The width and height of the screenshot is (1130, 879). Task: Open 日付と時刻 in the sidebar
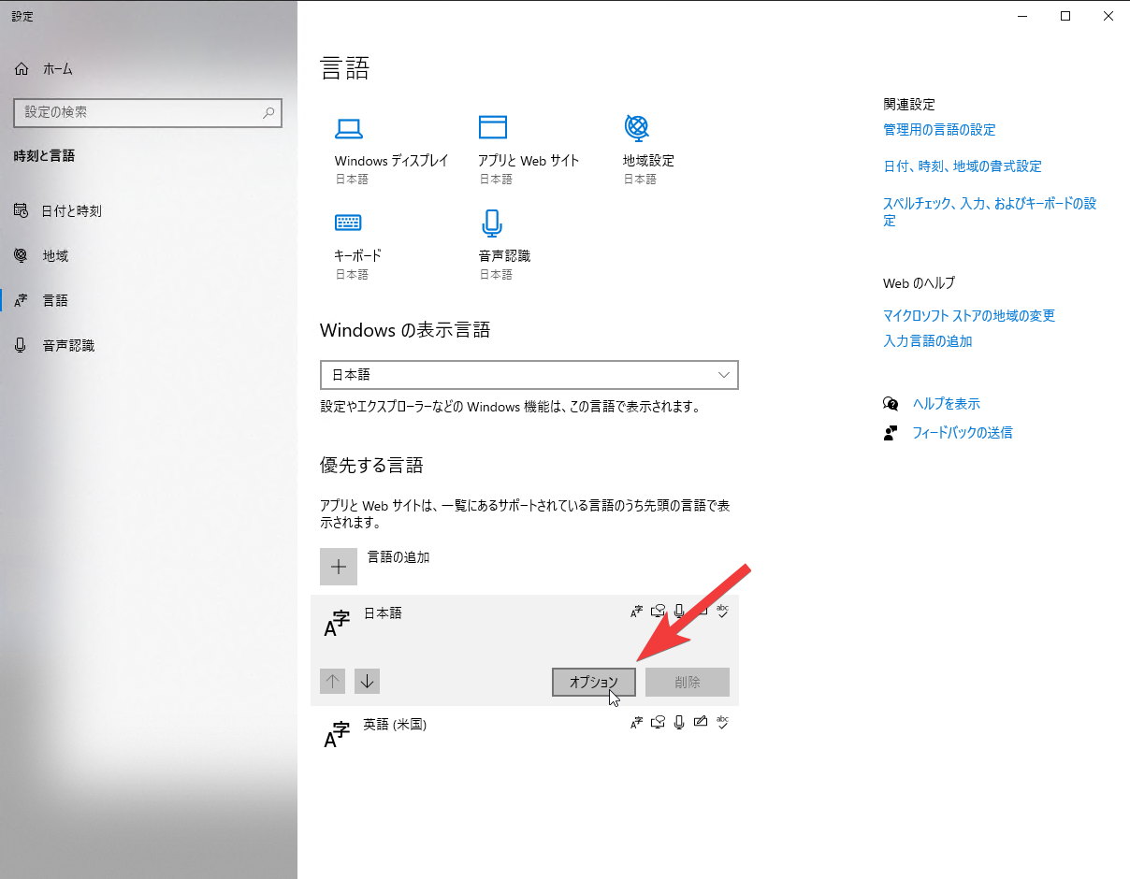[x=71, y=211]
